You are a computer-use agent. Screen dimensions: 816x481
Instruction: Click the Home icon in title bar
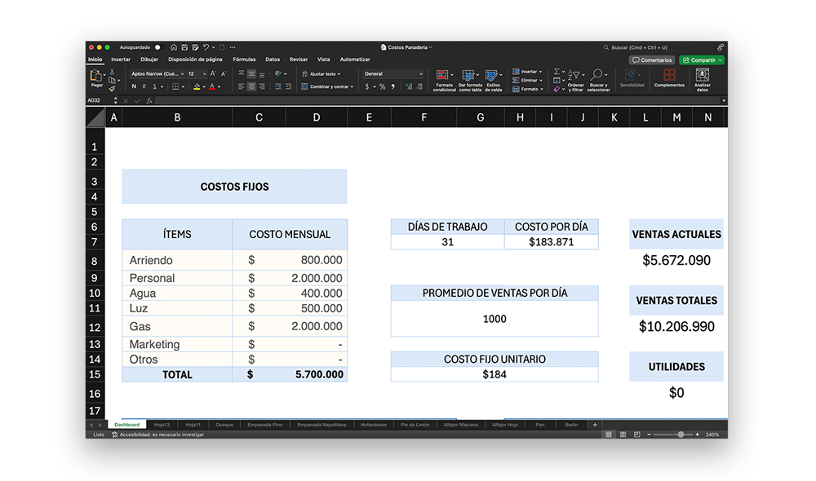tap(173, 47)
